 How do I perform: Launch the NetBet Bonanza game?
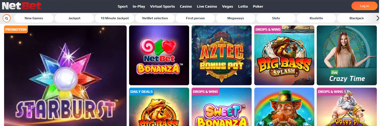coord(159,55)
